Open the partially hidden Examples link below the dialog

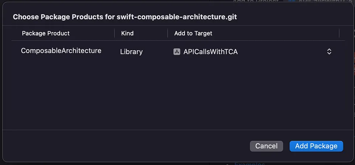coord(249,164)
